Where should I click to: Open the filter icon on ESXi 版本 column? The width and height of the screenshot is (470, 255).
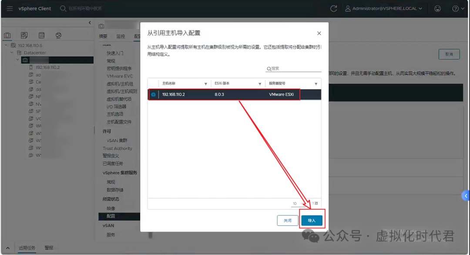[260, 83]
